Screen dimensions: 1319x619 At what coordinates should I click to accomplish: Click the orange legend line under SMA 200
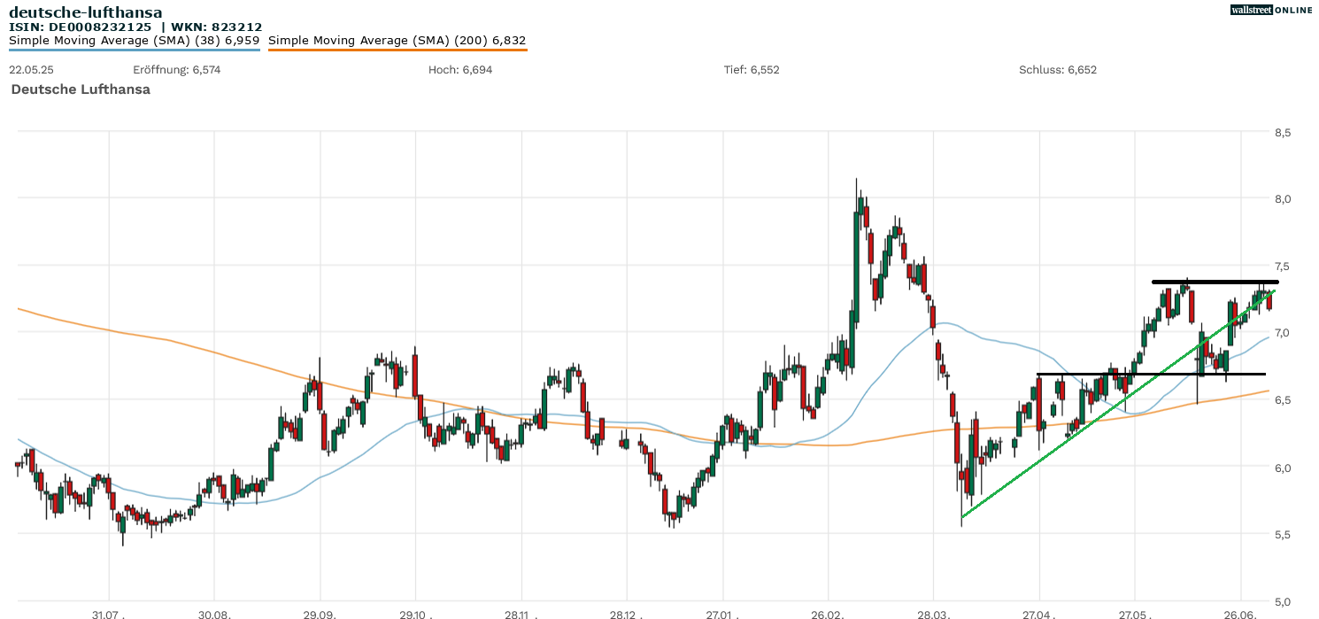(397, 50)
